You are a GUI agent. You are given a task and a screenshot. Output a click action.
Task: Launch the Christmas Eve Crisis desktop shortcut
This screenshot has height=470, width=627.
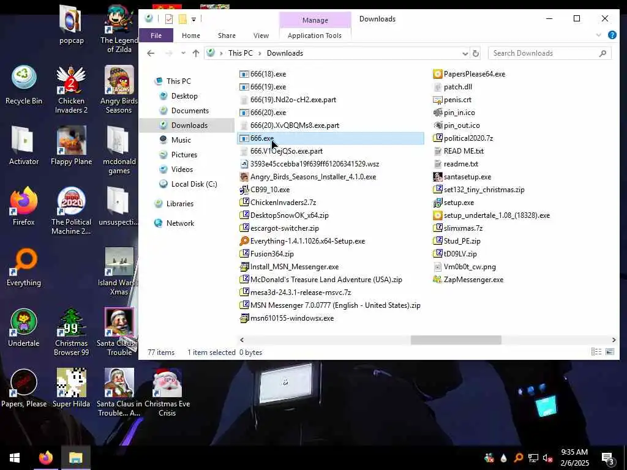(x=167, y=392)
